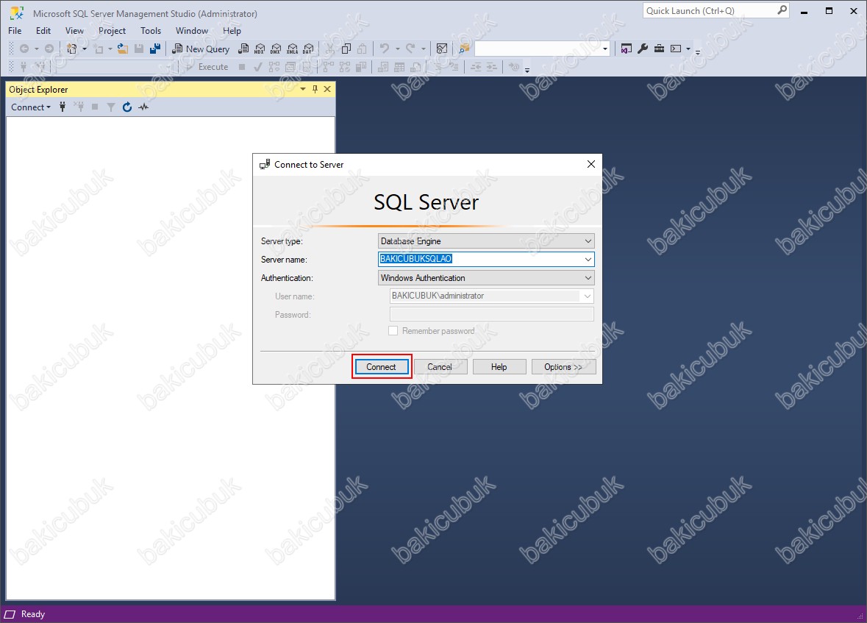Click the Database Engine Query icon
Viewport: 867px width, 623px height.
coord(243,49)
